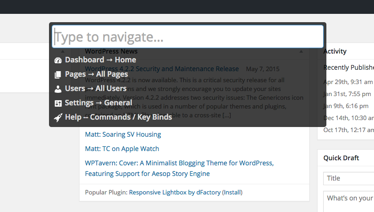Screen dimensions: 374x212
Task: Open Matt: TC on Apple Watch link
Action: click(122, 149)
